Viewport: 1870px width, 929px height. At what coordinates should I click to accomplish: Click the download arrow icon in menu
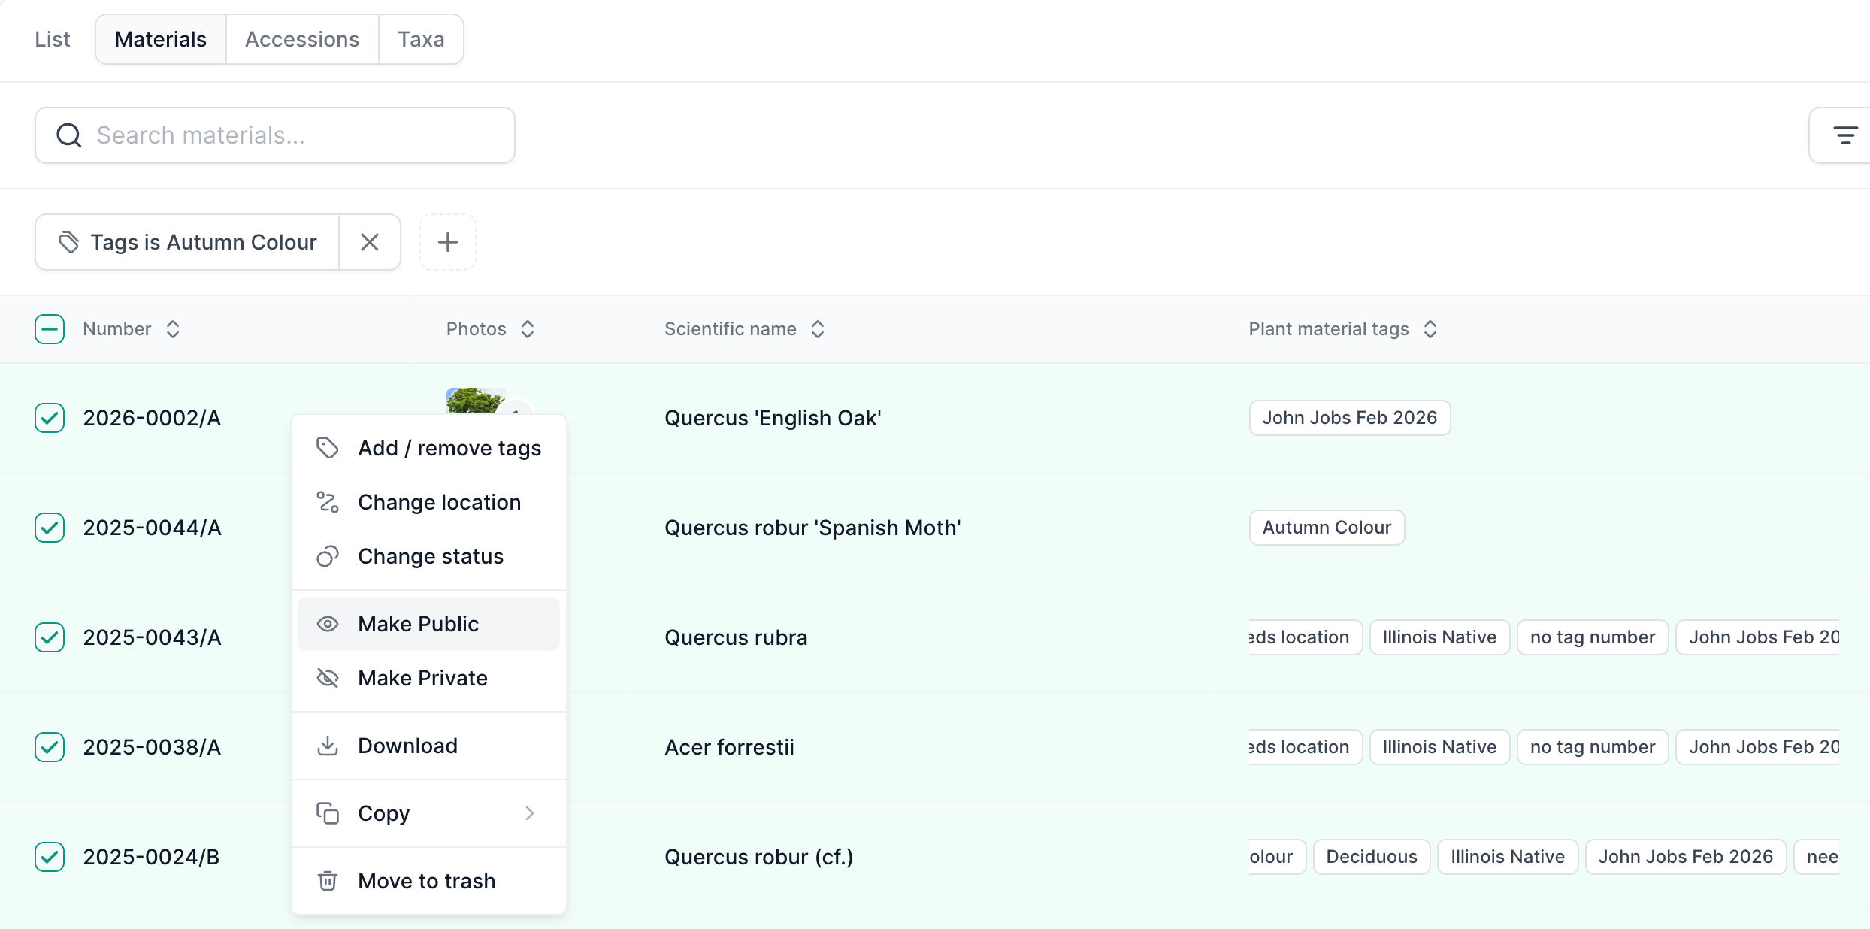[327, 746]
